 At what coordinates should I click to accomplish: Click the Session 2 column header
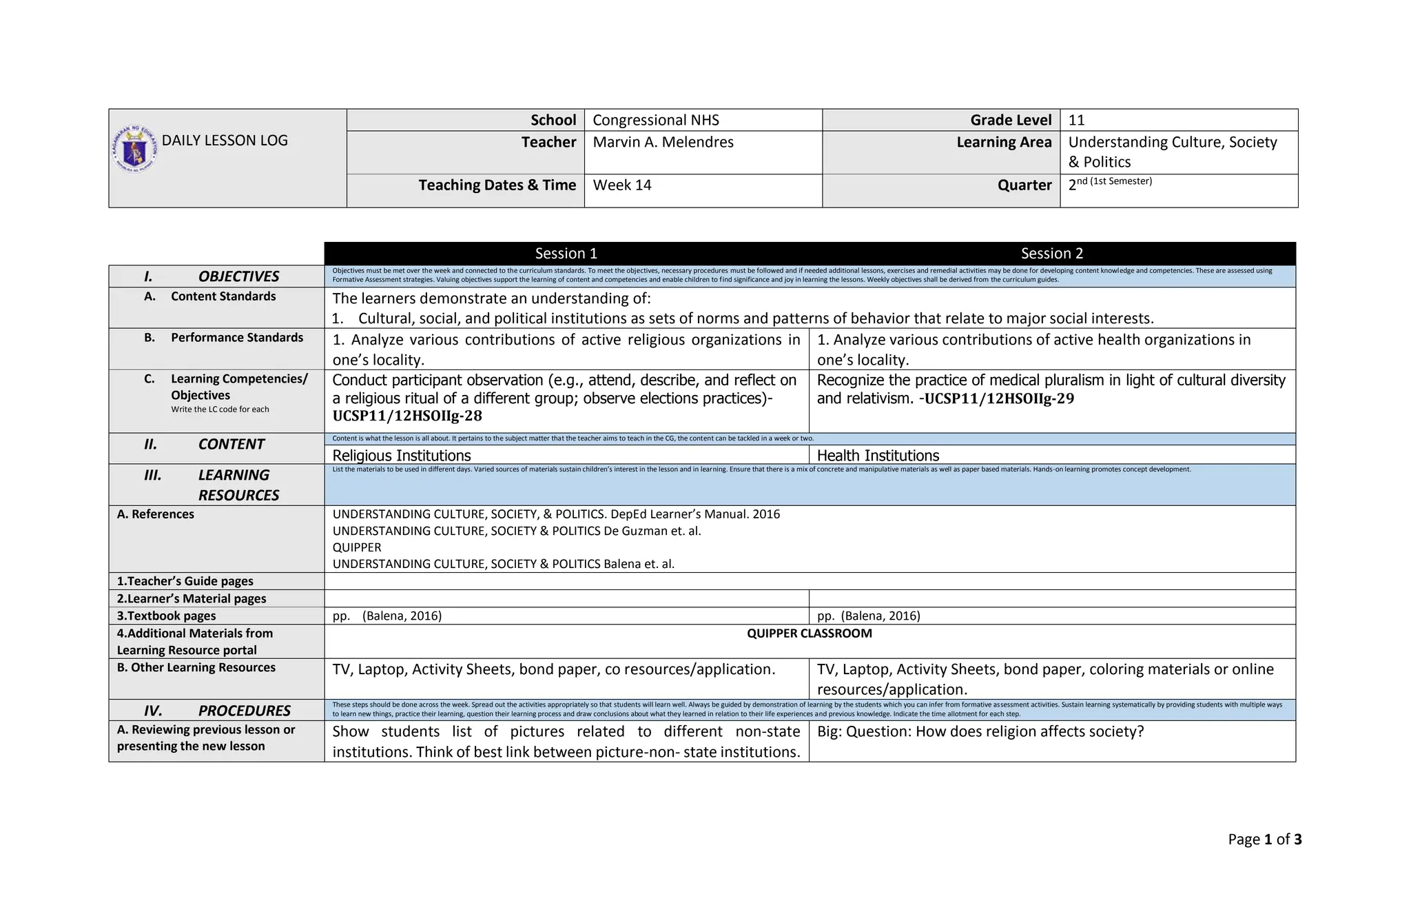point(1051,254)
